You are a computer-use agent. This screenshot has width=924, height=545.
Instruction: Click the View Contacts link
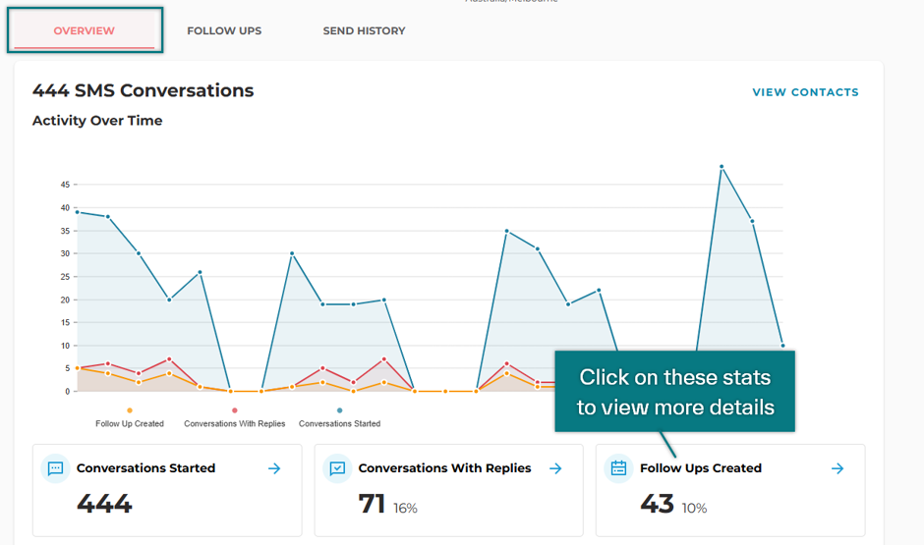tap(806, 91)
